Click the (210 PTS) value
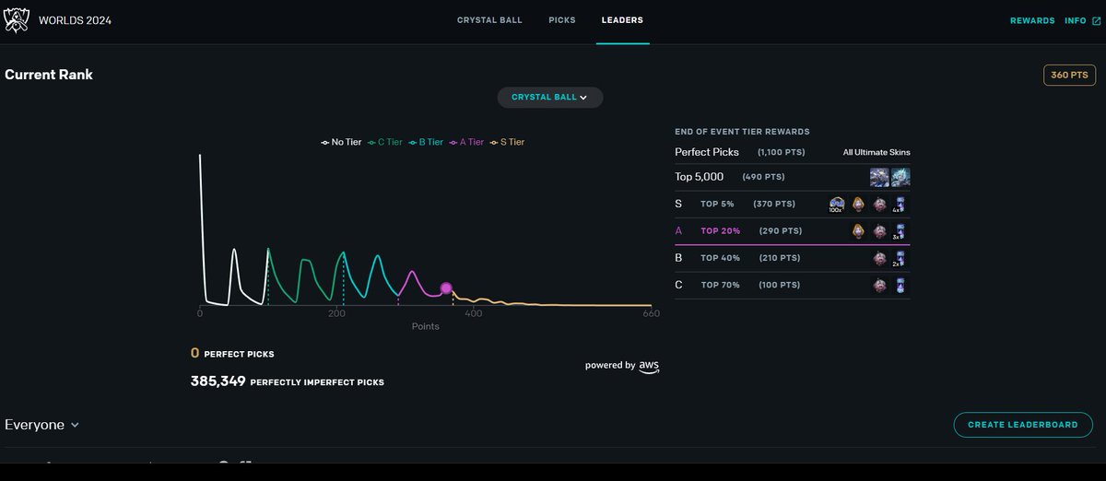 781,259
